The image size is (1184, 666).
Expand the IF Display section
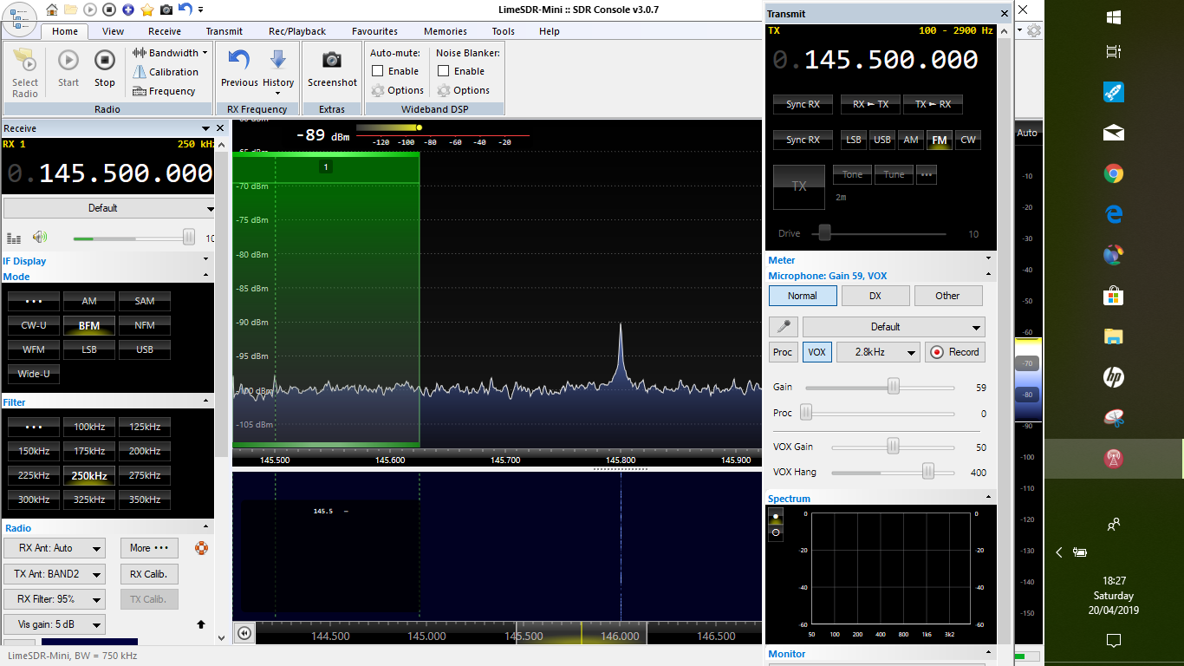click(x=107, y=261)
